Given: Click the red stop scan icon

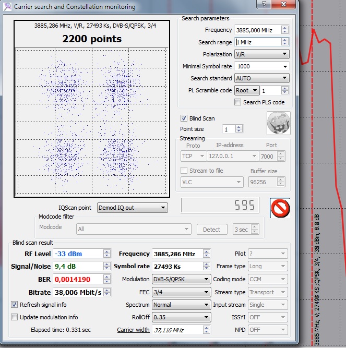Looking at the screenshot, I should [x=280, y=208].
